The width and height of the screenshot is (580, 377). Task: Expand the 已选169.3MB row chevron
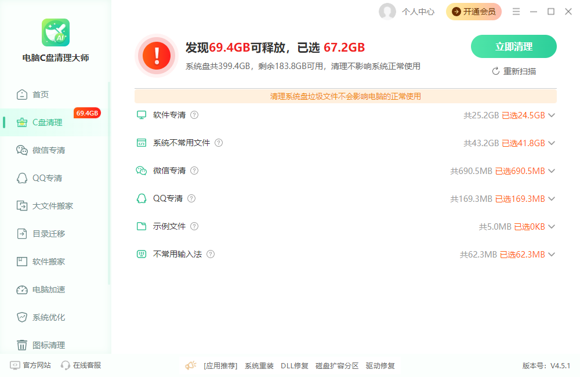pos(552,199)
